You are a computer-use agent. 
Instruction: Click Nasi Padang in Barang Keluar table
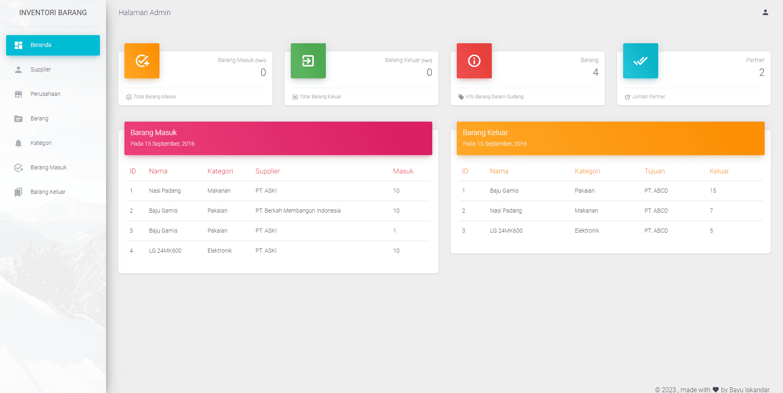coord(506,211)
